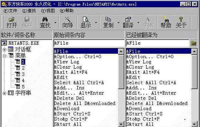
Task: Click the 原始词条内容 column header
Action: 89,35
